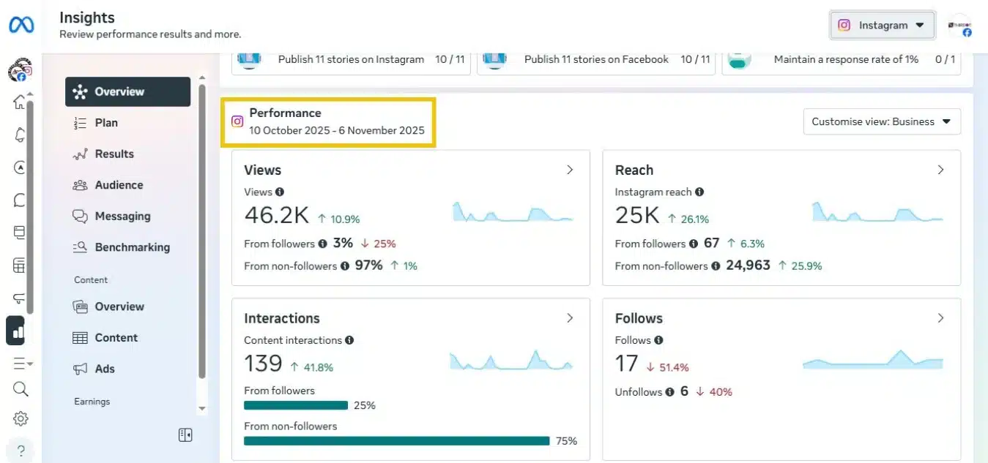Open the Home icon in left rail
This screenshot has height=463, width=988.
click(20, 103)
